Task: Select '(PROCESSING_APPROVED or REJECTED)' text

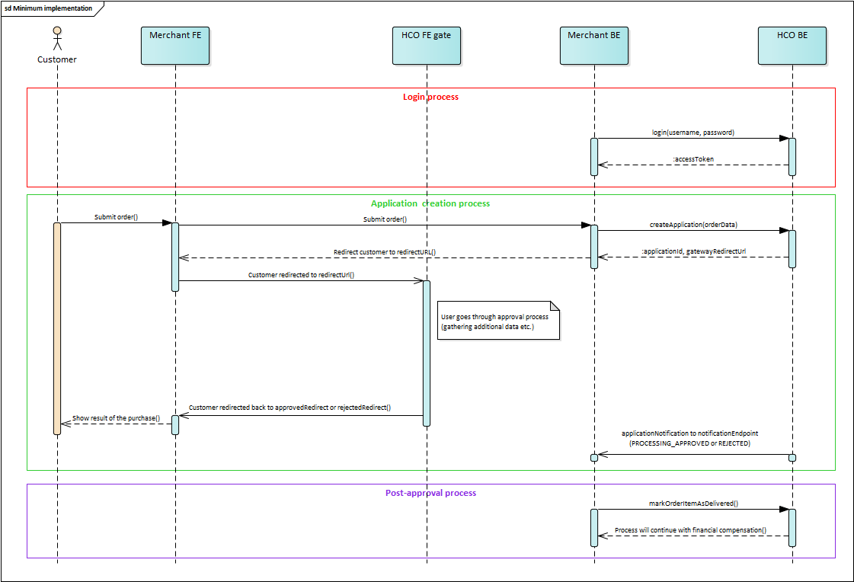Action: pos(689,443)
